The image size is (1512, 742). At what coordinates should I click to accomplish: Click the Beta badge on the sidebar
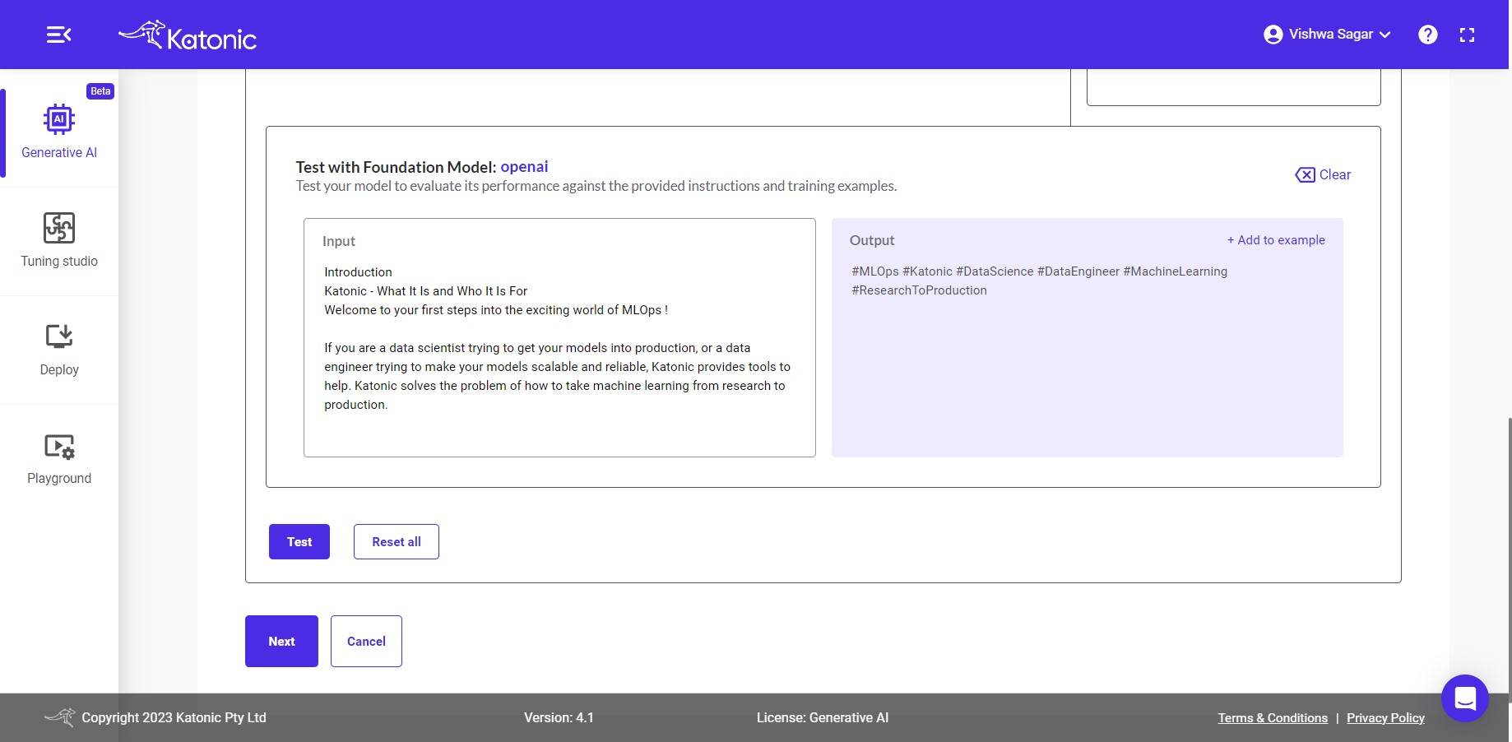click(100, 91)
